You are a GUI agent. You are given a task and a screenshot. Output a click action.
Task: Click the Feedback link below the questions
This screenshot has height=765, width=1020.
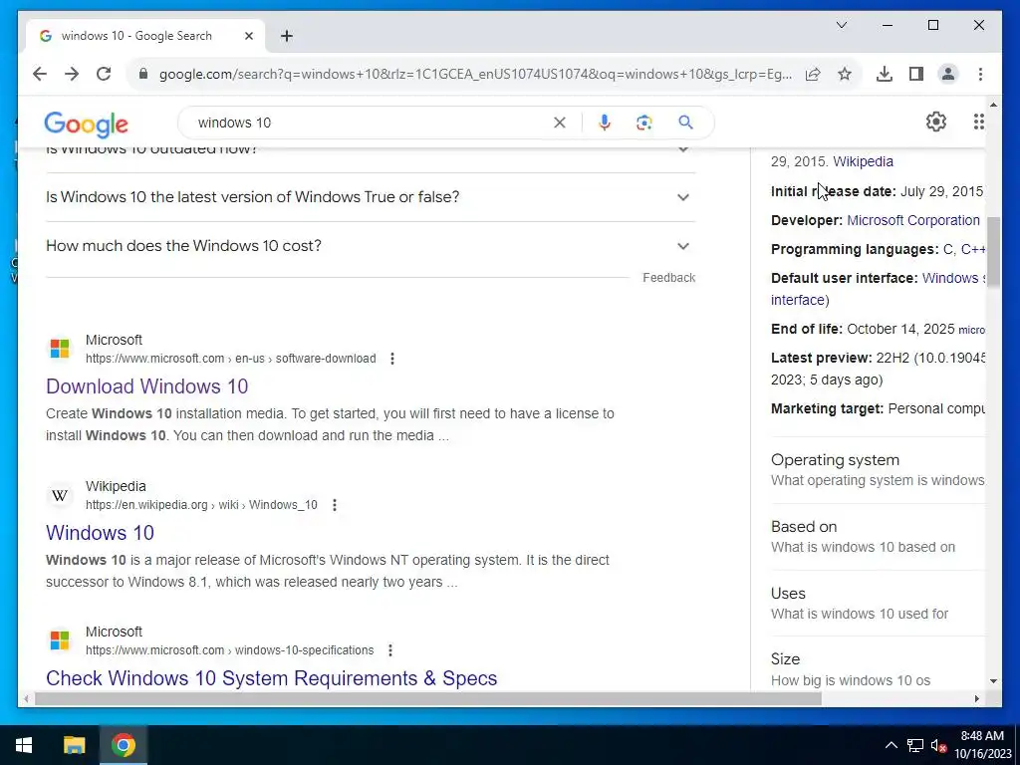tap(668, 278)
